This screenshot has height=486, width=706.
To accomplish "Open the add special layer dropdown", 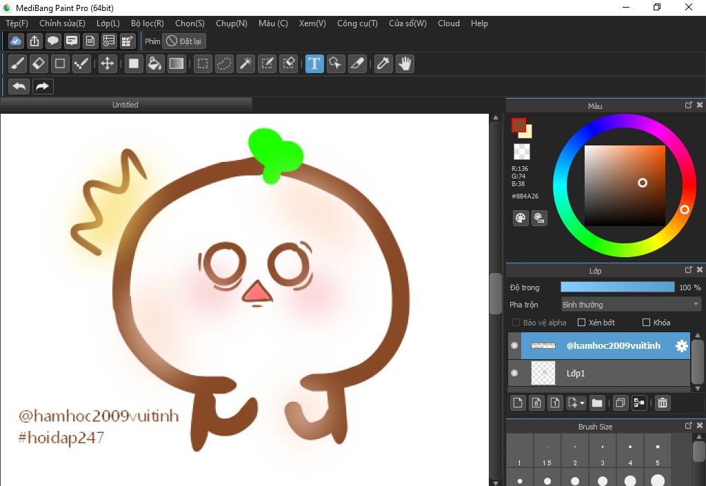I will pyautogui.click(x=576, y=403).
